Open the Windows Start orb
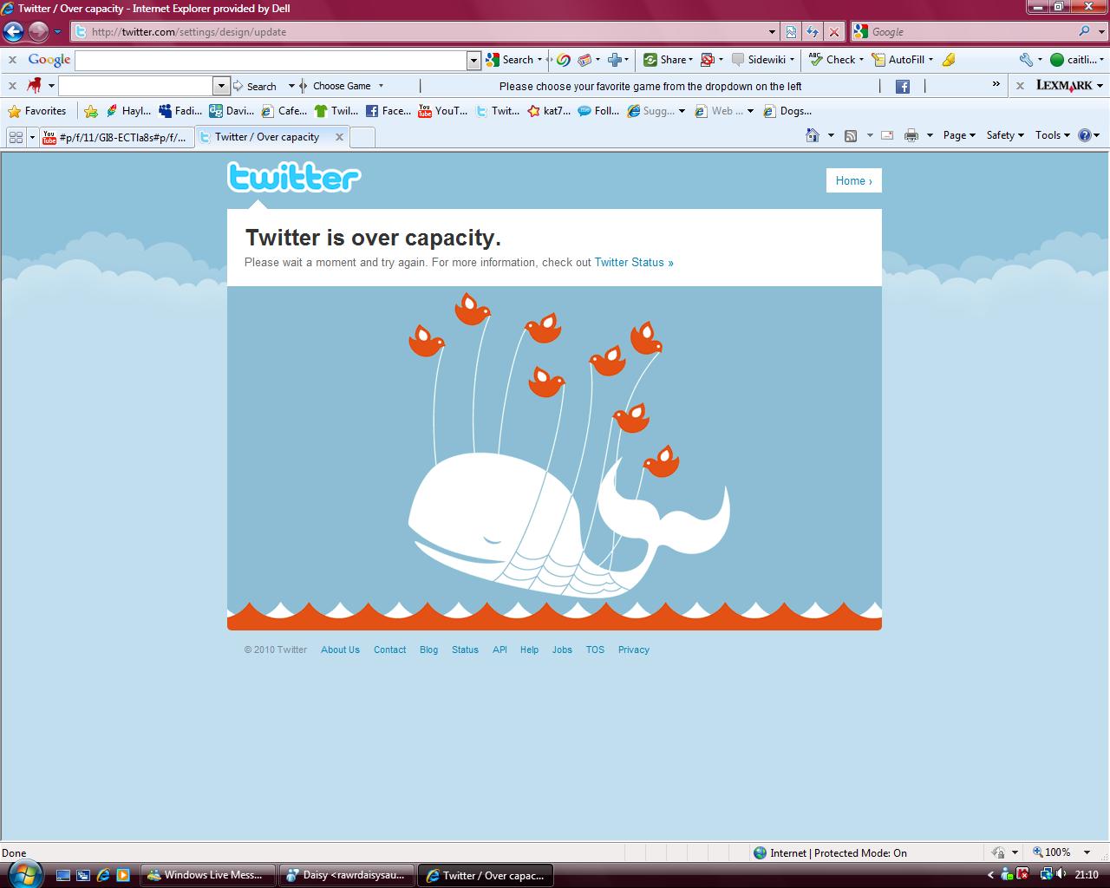The image size is (1110, 888). click(23, 874)
